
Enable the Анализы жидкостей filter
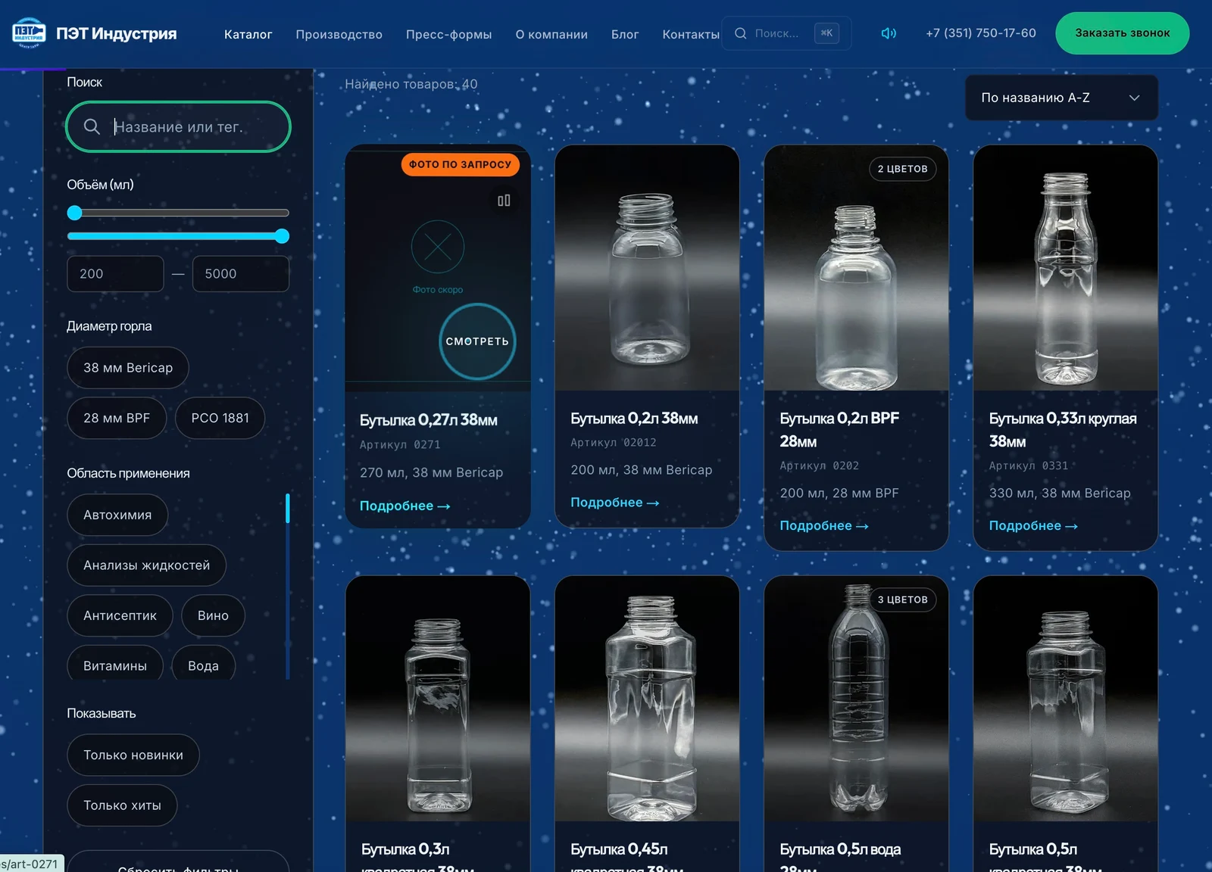click(147, 565)
